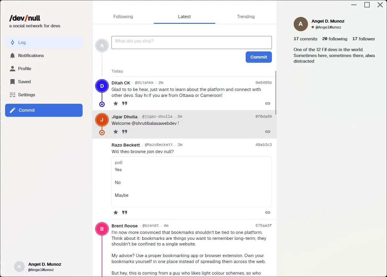Viewport: 387px width, 277px height.
Task: View the 20 following list
Action: 335,39
